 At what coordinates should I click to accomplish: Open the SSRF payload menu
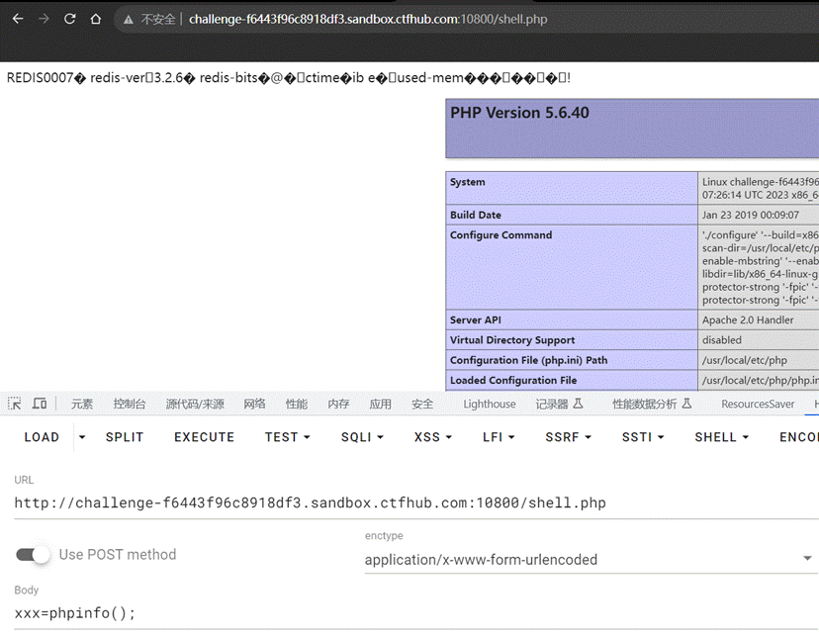click(x=568, y=437)
